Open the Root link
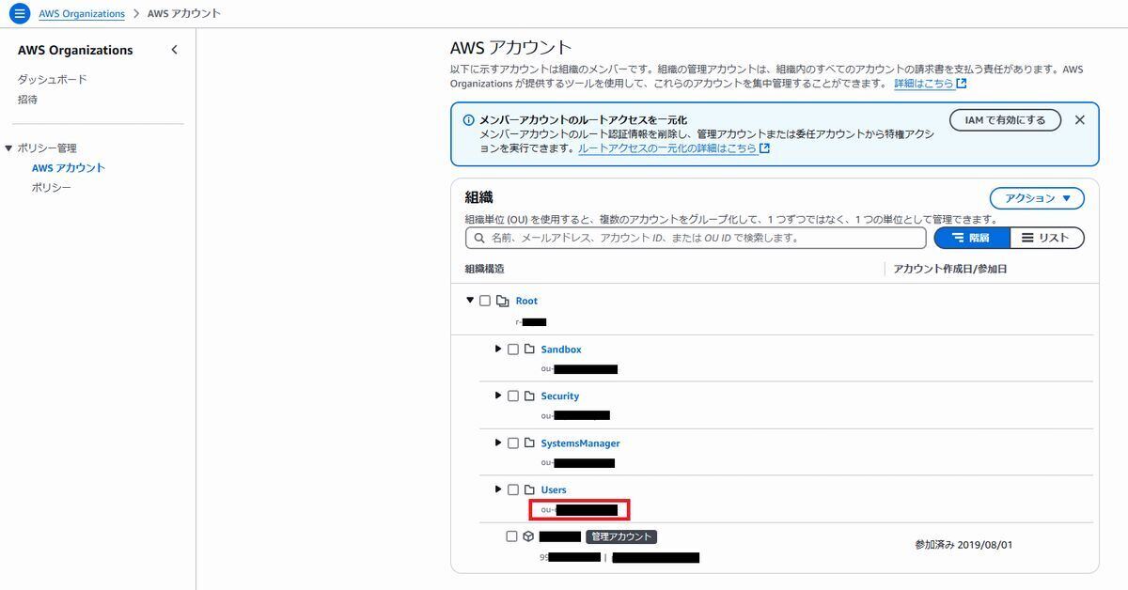1128x590 pixels. click(x=526, y=301)
